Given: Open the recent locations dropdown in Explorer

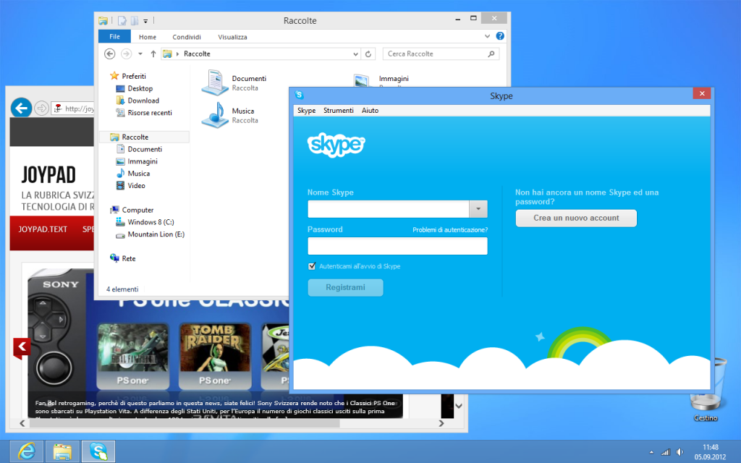Looking at the screenshot, I should (140, 54).
